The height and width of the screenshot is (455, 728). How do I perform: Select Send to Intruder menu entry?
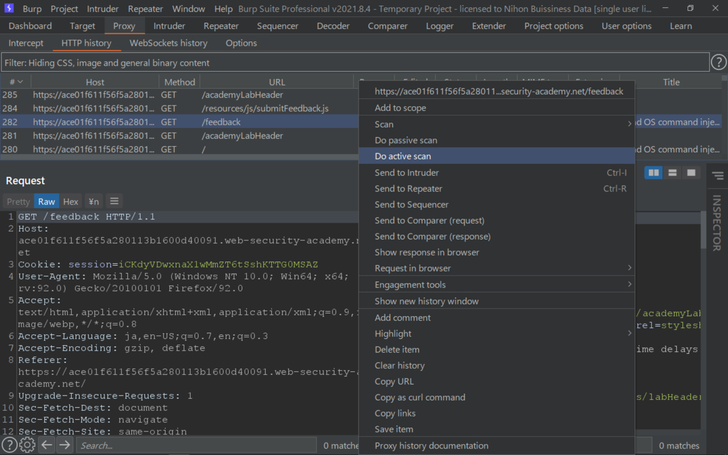click(496, 173)
